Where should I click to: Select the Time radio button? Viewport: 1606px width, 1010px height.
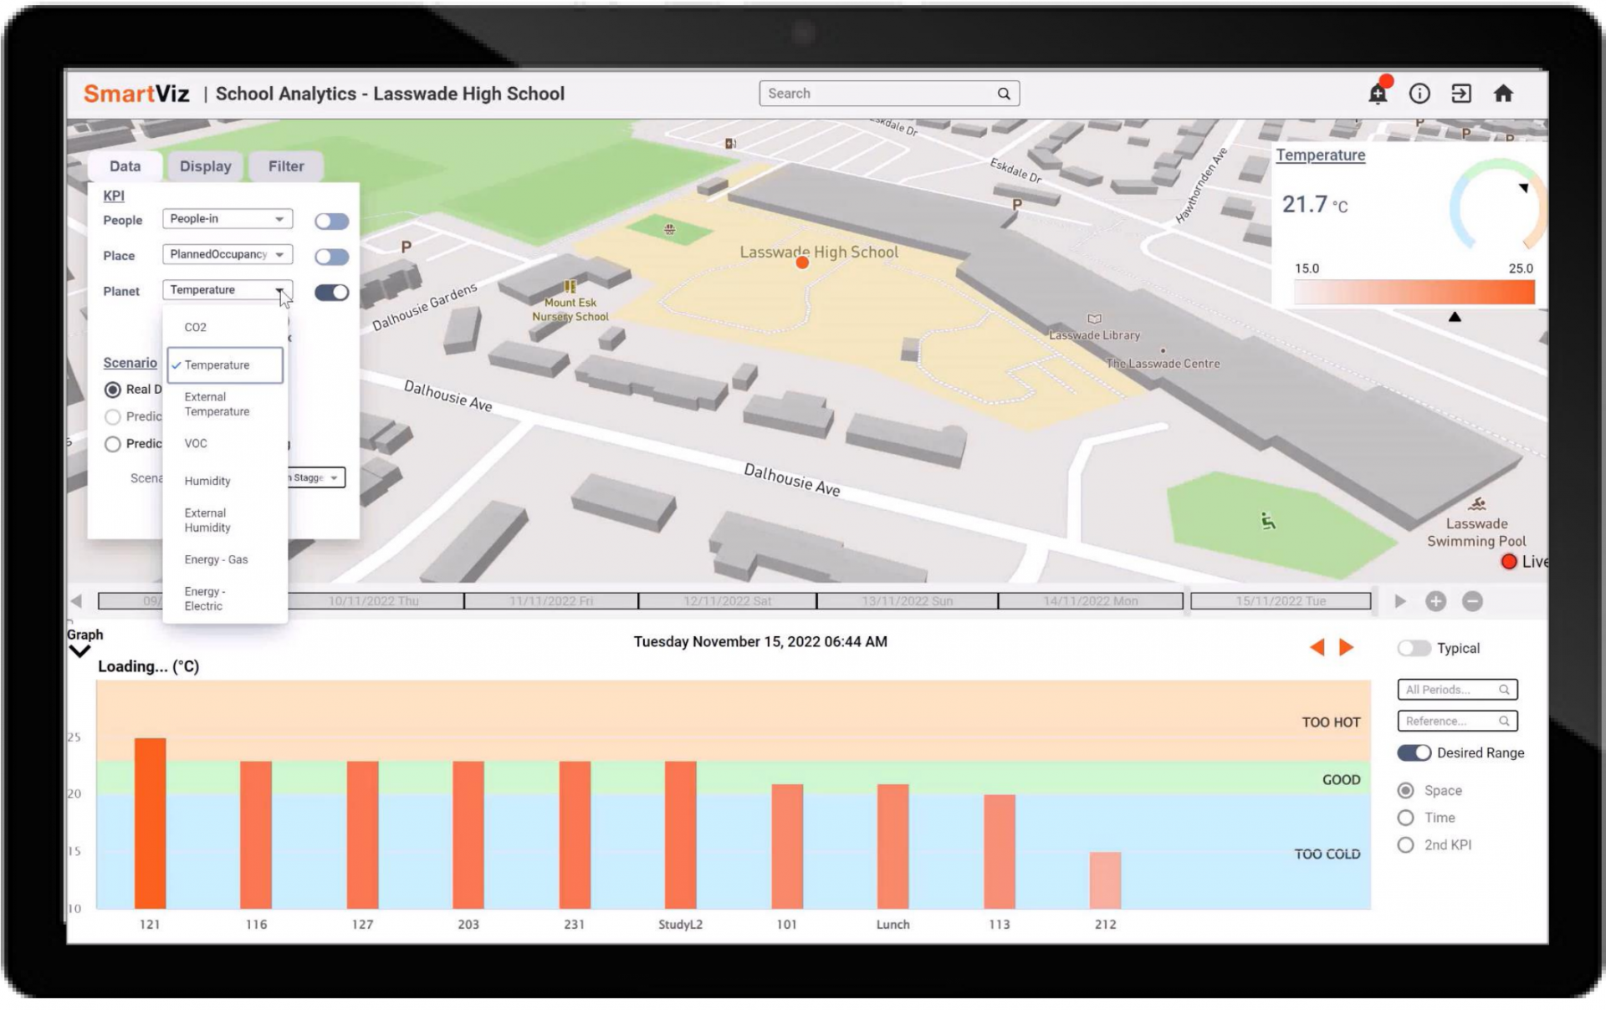(x=1406, y=818)
